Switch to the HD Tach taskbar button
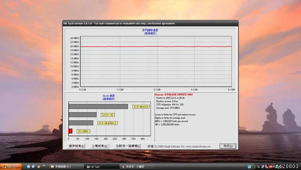Image resolution: width=301 pixels, height=170 pixels. pos(102,167)
